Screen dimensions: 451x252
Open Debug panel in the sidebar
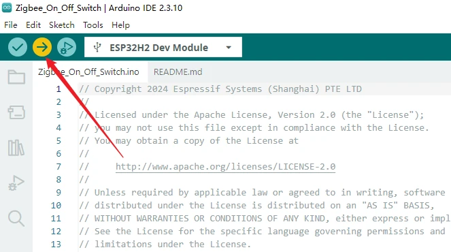pyautogui.click(x=16, y=183)
